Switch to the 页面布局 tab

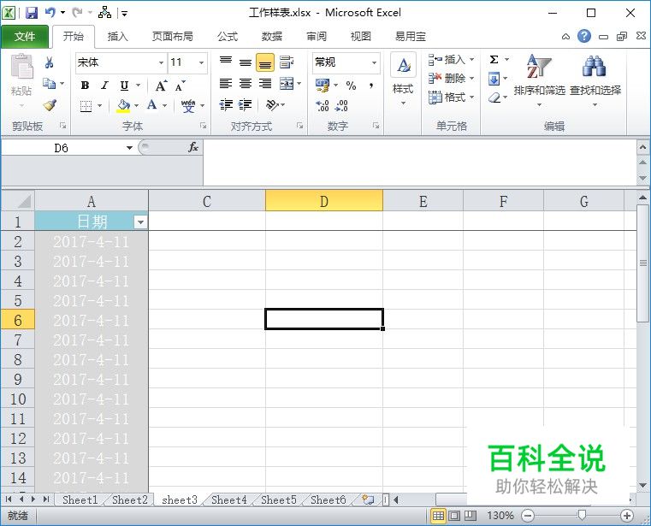(x=173, y=37)
